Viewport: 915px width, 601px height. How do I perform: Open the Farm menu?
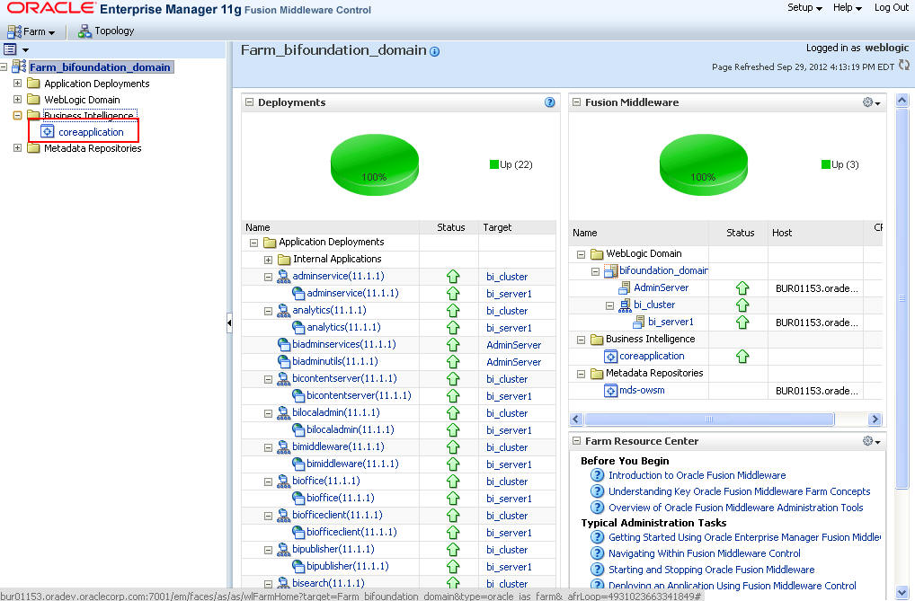[x=32, y=31]
